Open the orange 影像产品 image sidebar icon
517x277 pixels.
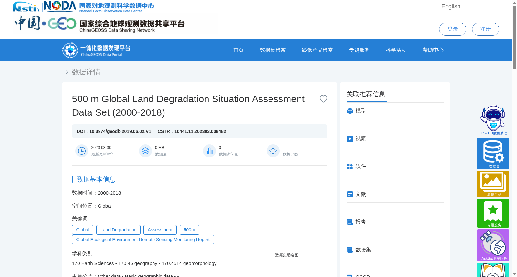tap(493, 184)
